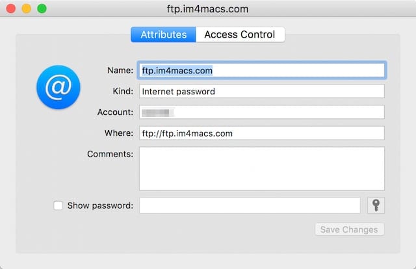This screenshot has height=269, width=416.
Task: Close the ftp.im4macs.com window
Action: [11, 9]
